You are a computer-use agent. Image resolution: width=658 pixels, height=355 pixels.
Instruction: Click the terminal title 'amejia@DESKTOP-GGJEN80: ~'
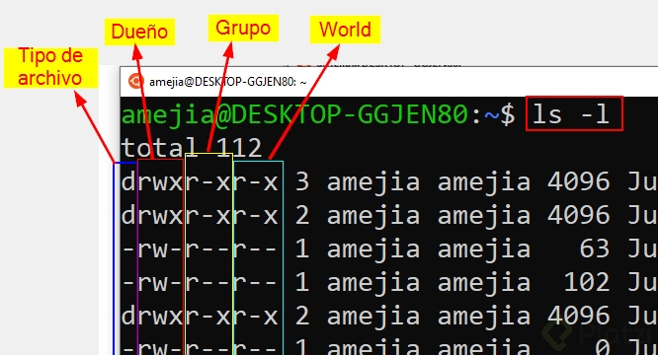click(x=228, y=82)
